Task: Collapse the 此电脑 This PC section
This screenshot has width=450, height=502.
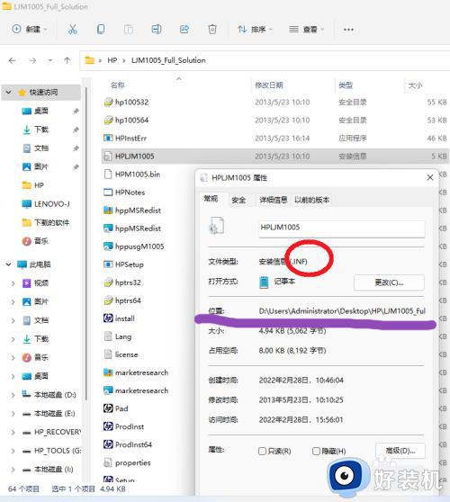Action: [x=9, y=264]
